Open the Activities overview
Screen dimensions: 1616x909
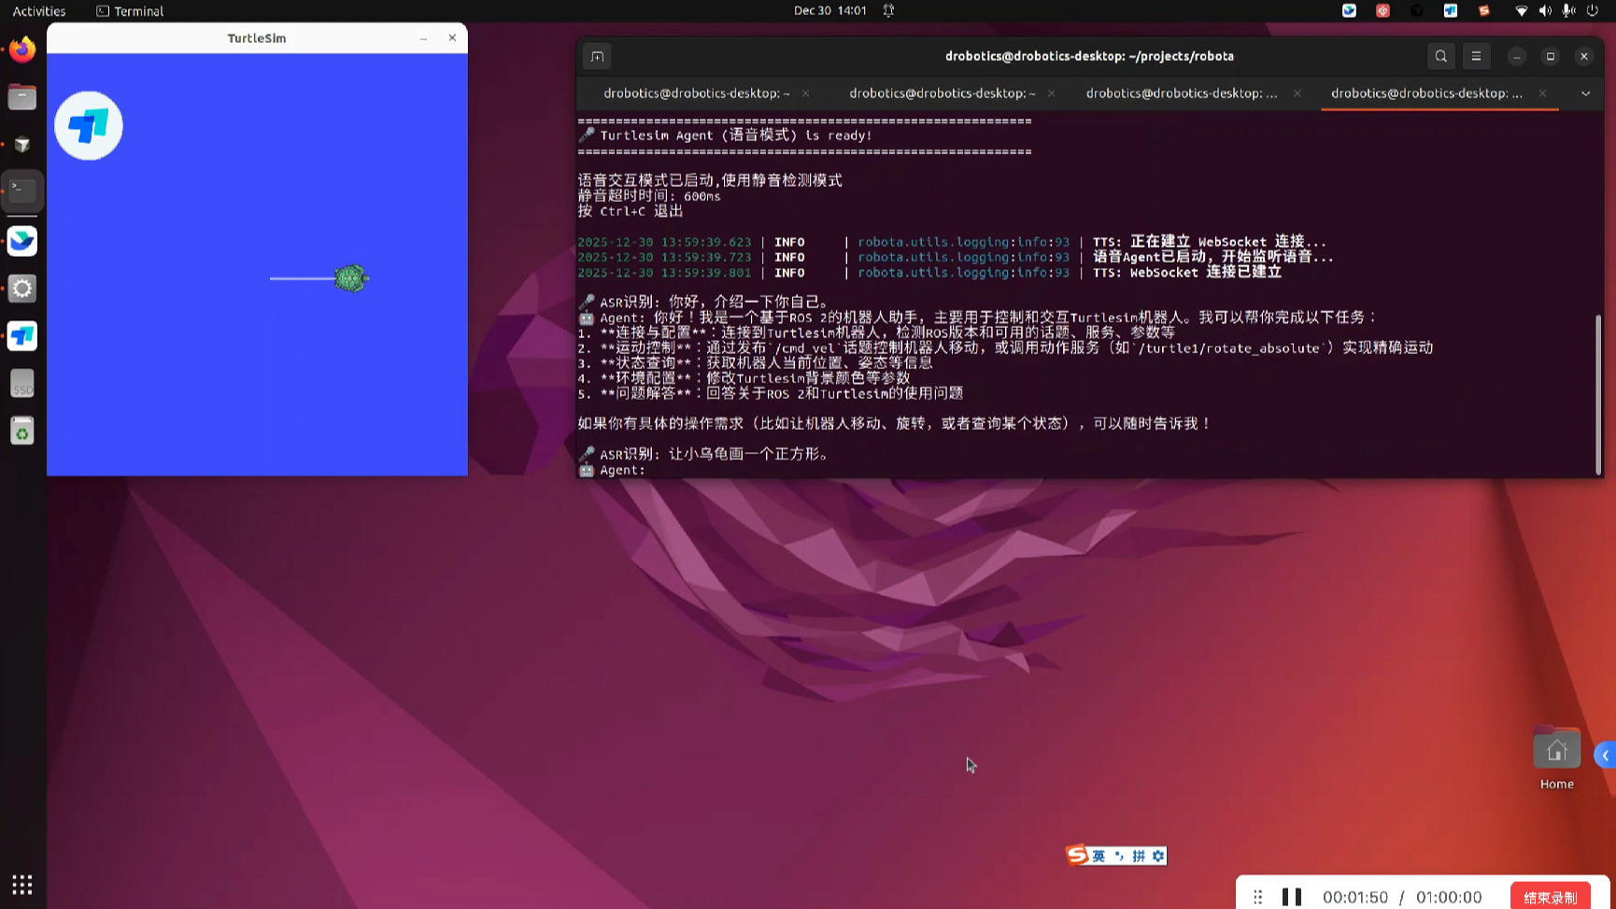pyautogui.click(x=39, y=11)
